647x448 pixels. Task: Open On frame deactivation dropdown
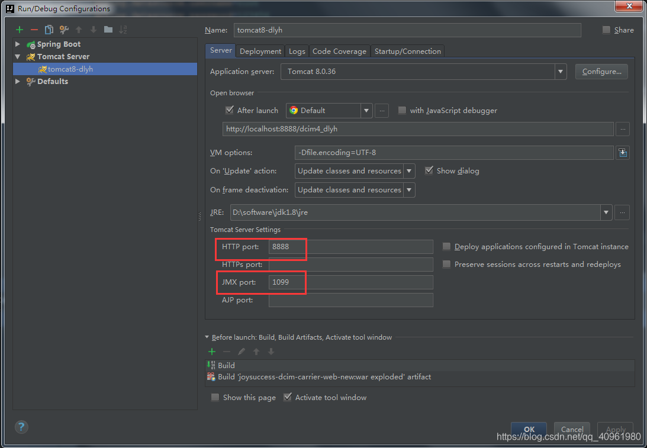point(409,190)
